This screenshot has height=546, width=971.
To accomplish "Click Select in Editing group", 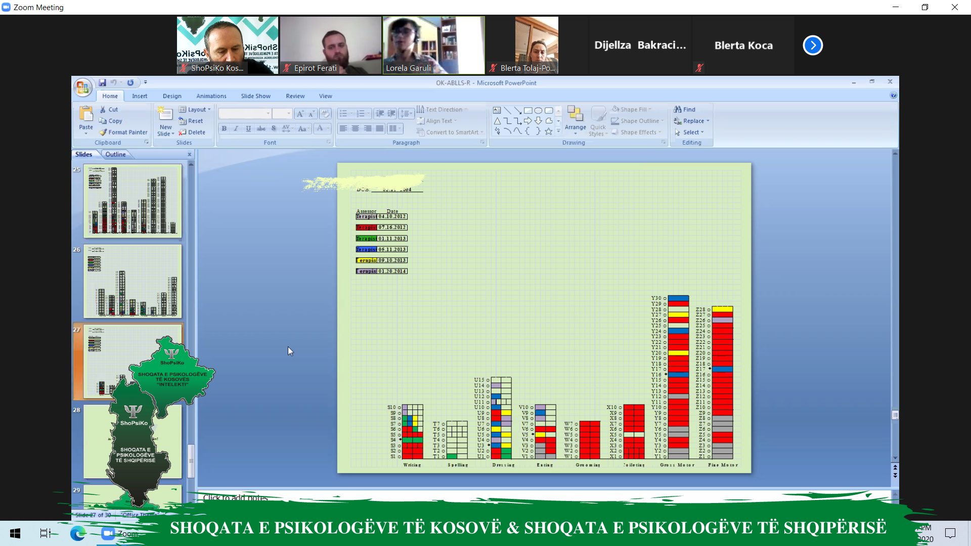I will tap(689, 132).
